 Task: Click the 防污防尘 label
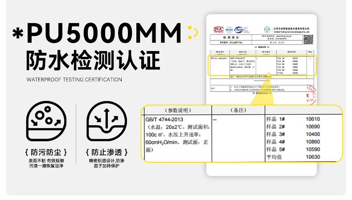pyautogui.click(x=43, y=151)
